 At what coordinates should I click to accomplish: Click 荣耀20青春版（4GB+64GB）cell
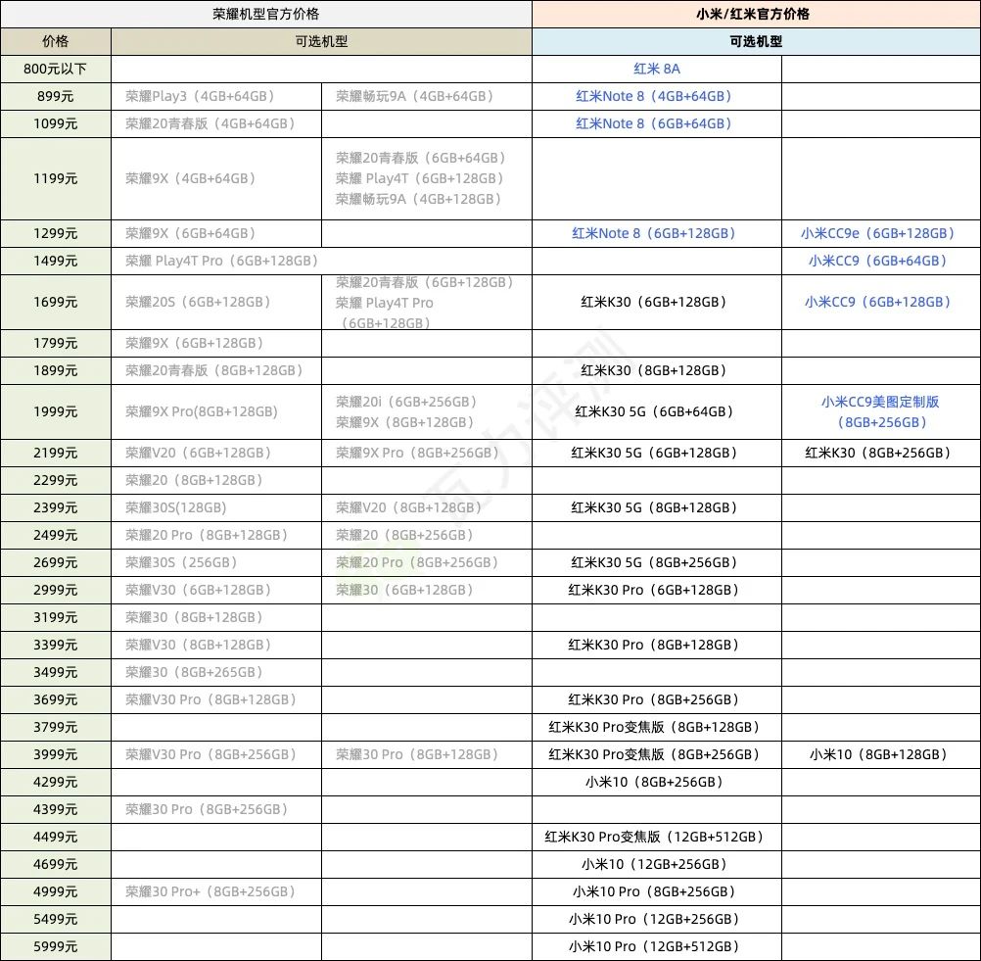click(216, 124)
